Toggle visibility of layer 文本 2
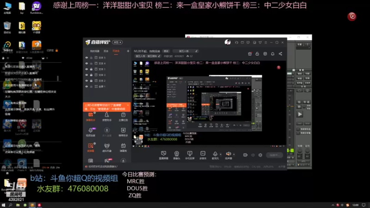Viewport: 370px width, 208px height. coord(86,80)
